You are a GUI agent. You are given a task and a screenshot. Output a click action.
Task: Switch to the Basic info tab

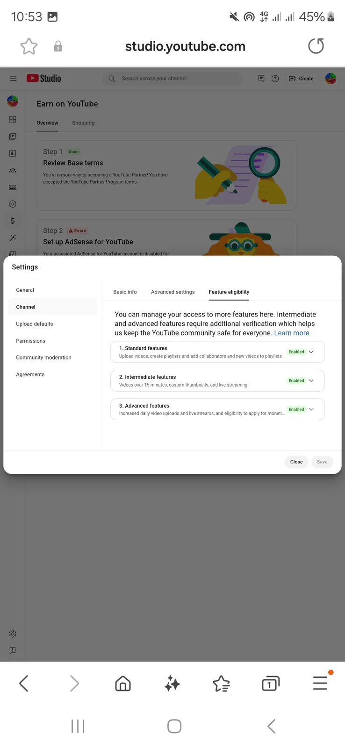tap(125, 292)
